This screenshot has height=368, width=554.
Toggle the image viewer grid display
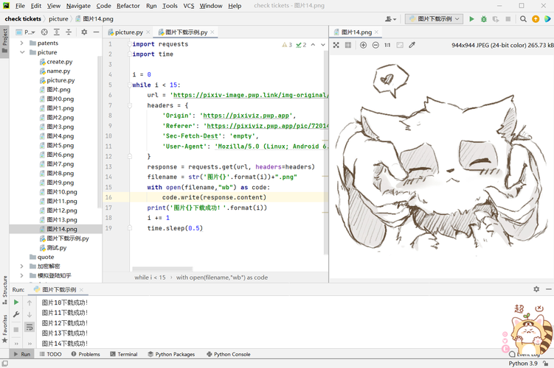tap(348, 46)
